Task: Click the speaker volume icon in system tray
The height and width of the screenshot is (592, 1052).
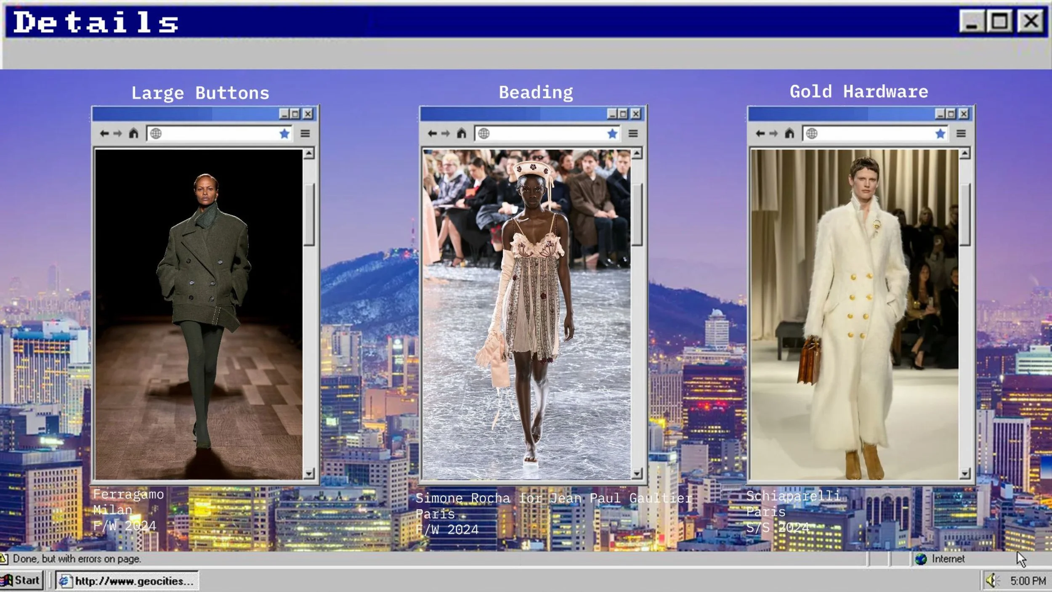Action: [992, 581]
